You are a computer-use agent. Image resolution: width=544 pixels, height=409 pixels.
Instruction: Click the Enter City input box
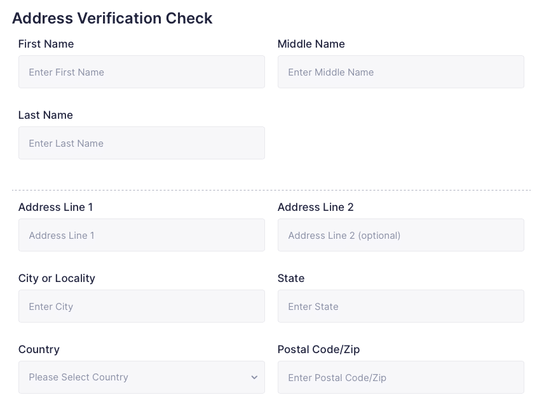pos(142,306)
